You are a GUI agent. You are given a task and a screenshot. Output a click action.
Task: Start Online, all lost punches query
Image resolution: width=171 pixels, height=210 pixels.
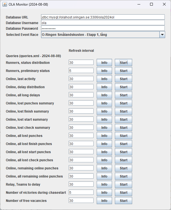pyautogui.click(x=123, y=136)
